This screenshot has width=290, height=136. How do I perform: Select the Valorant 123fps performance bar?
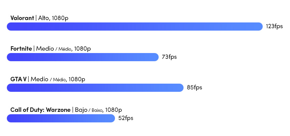point(135,27)
